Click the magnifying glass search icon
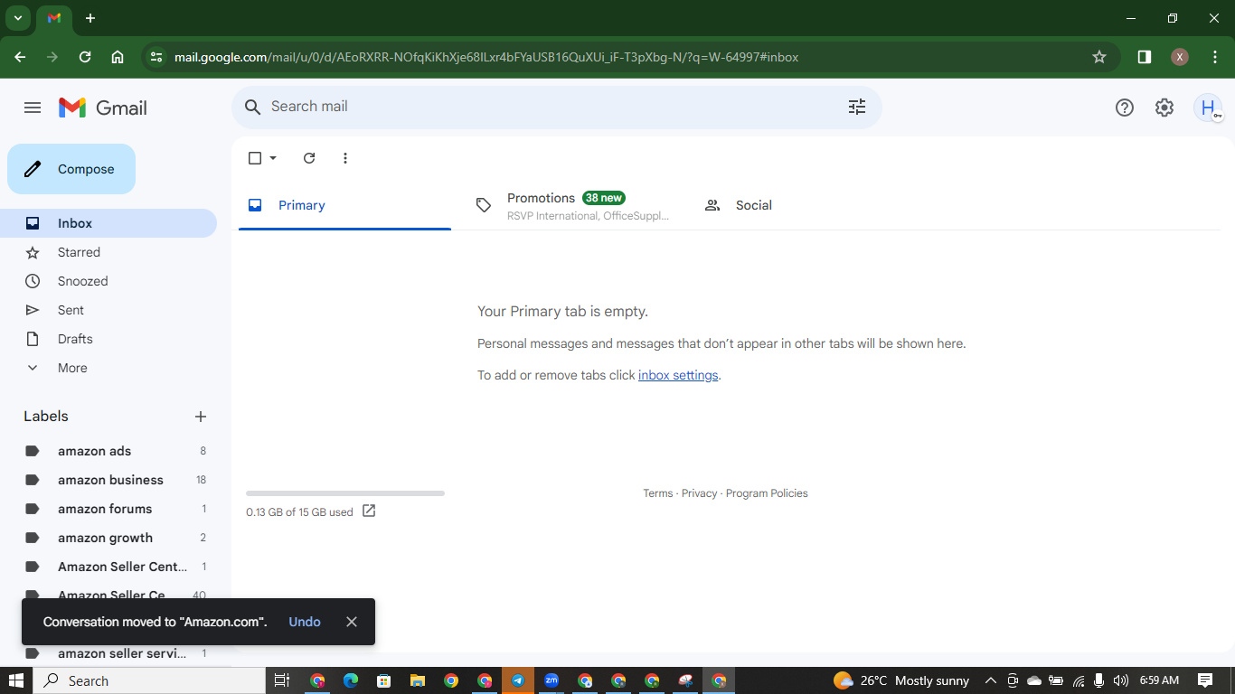 tap(253, 107)
